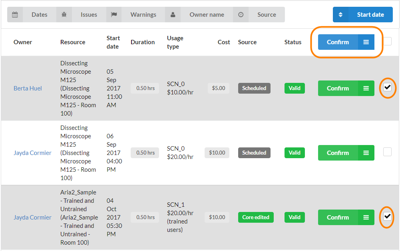Click the sort arrows icon beside Start date
Screen dimensions: 400x251
pyautogui.click(x=340, y=15)
